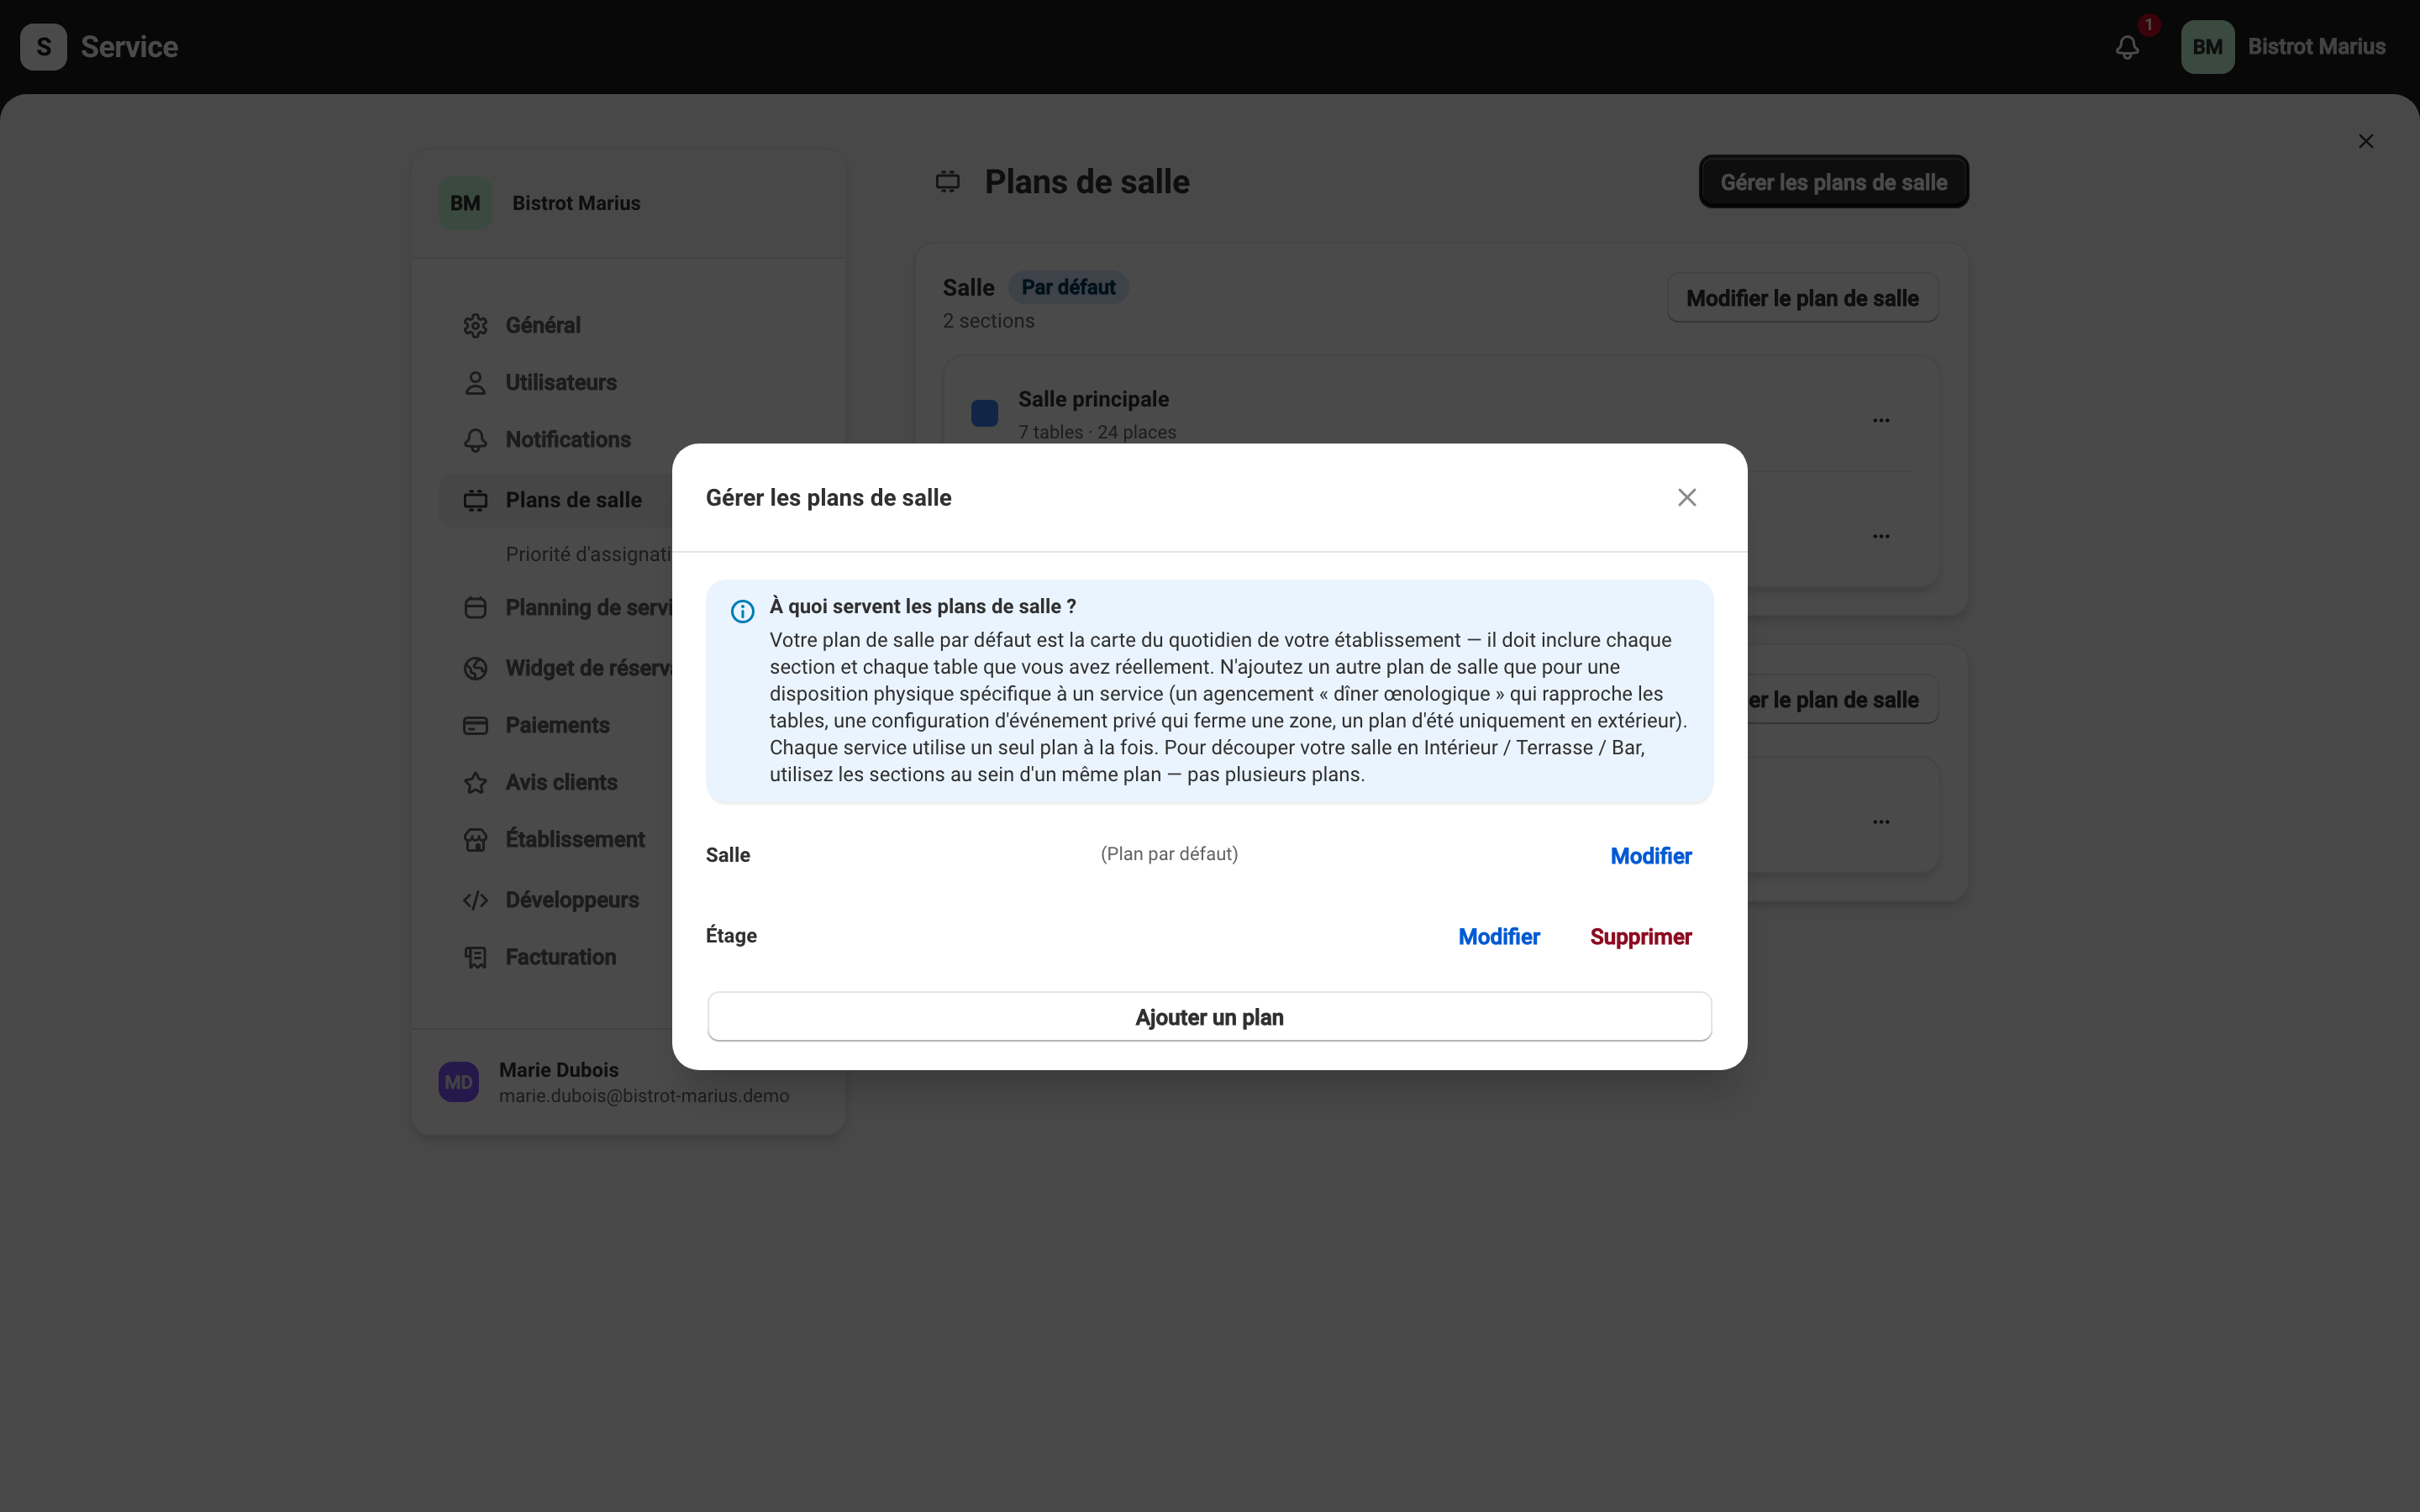Viewport: 2420px width, 1512px height.
Task: Click the Salle plan name in dialog
Action: (727, 855)
